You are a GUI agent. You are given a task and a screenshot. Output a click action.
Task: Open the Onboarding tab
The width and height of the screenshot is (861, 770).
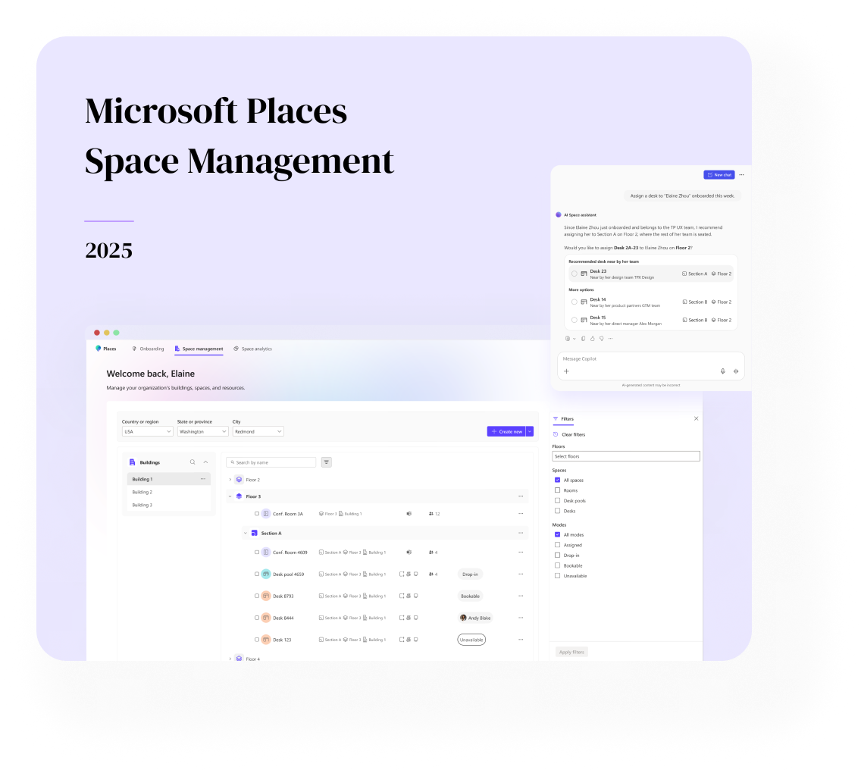[x=149, y=349]
